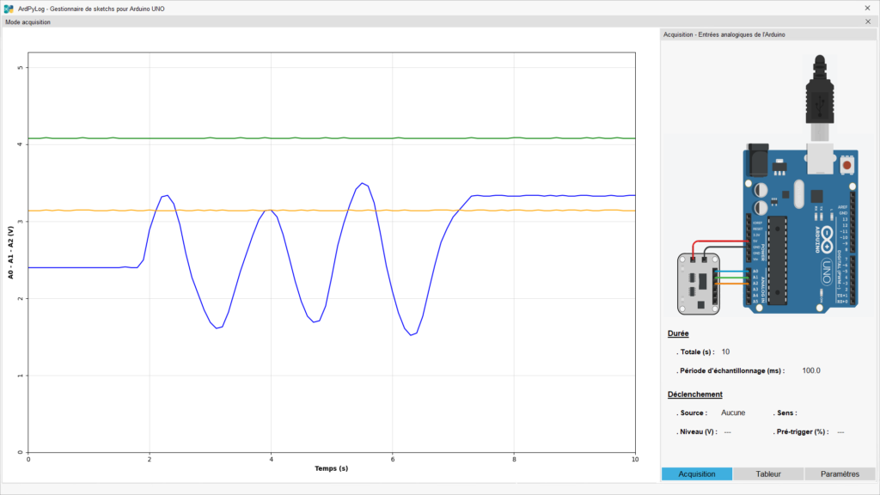Viewport: 880px width, 495px height.
Task: Click the Totale duration value 10
Action: pyautogui.click(x=725, y=351)
